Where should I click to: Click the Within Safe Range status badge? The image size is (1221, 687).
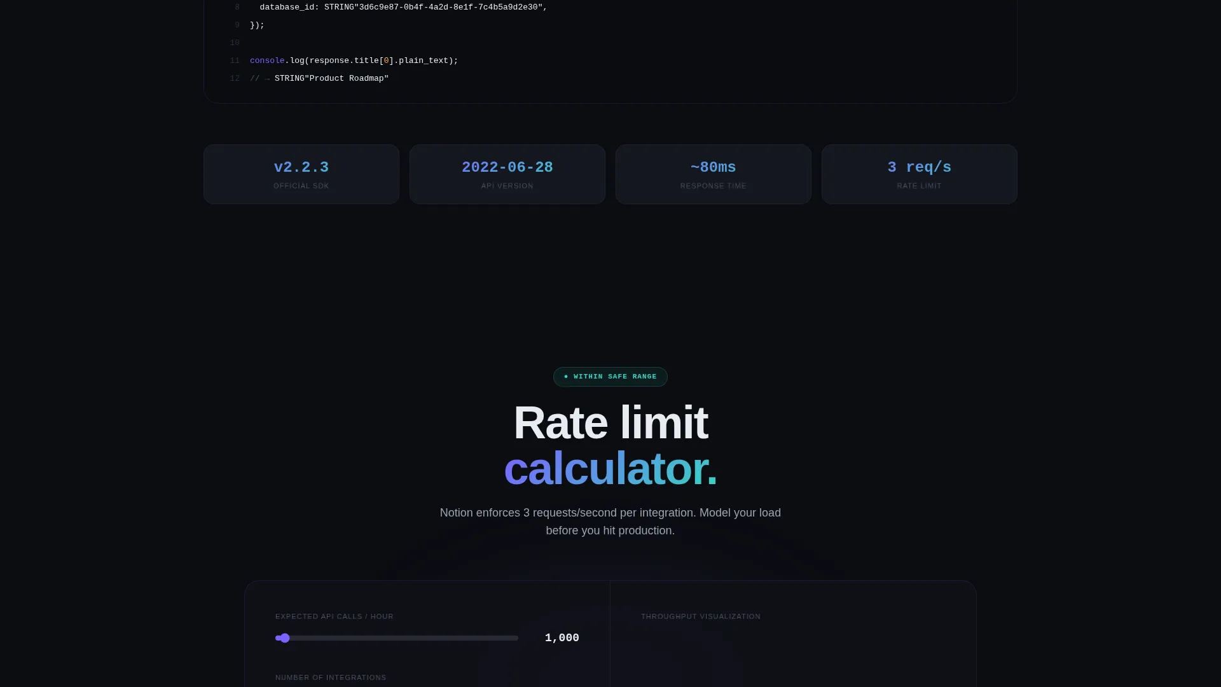click(x=610, y=377)
